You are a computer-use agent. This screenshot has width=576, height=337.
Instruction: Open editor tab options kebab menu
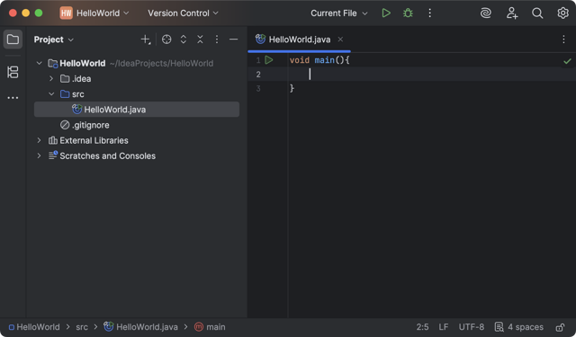[x=563, y=40]
